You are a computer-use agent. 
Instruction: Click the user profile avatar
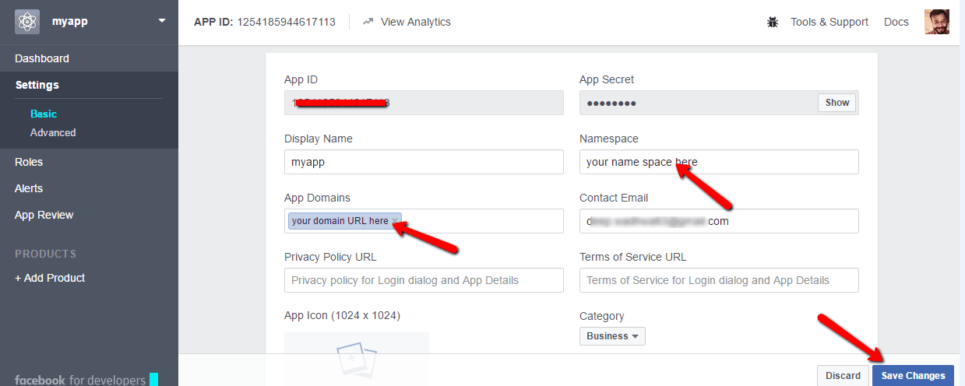point(937,22)
